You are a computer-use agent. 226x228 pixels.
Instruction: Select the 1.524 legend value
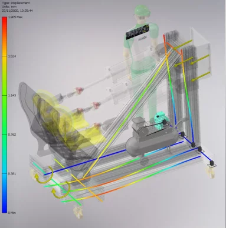point(11,56)
